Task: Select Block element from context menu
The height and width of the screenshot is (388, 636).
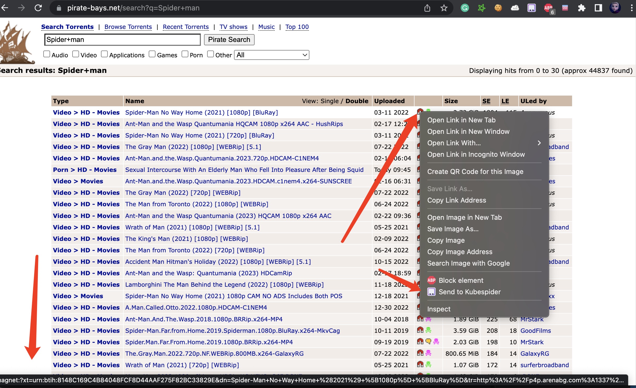Action: pyautogui.click(x=484, y=280)
